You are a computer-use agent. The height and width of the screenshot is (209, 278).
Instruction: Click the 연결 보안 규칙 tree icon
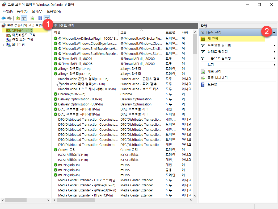click(x=9, y=40)
